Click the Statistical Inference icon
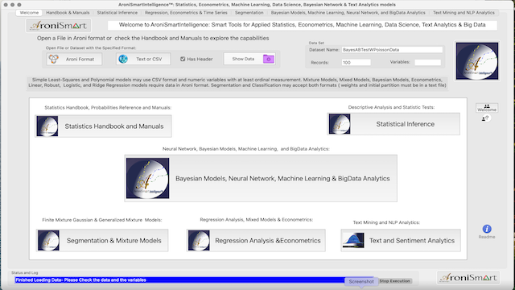 click(x=340, y=124)
